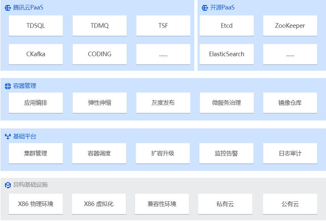This screenshot has width=326, height=221.
Task: Click the 微服务治理 card
Action: (x=227, y=103)
